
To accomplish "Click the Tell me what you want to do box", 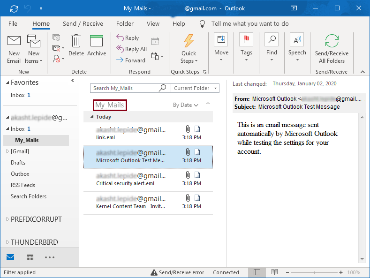I will (250, 24).
